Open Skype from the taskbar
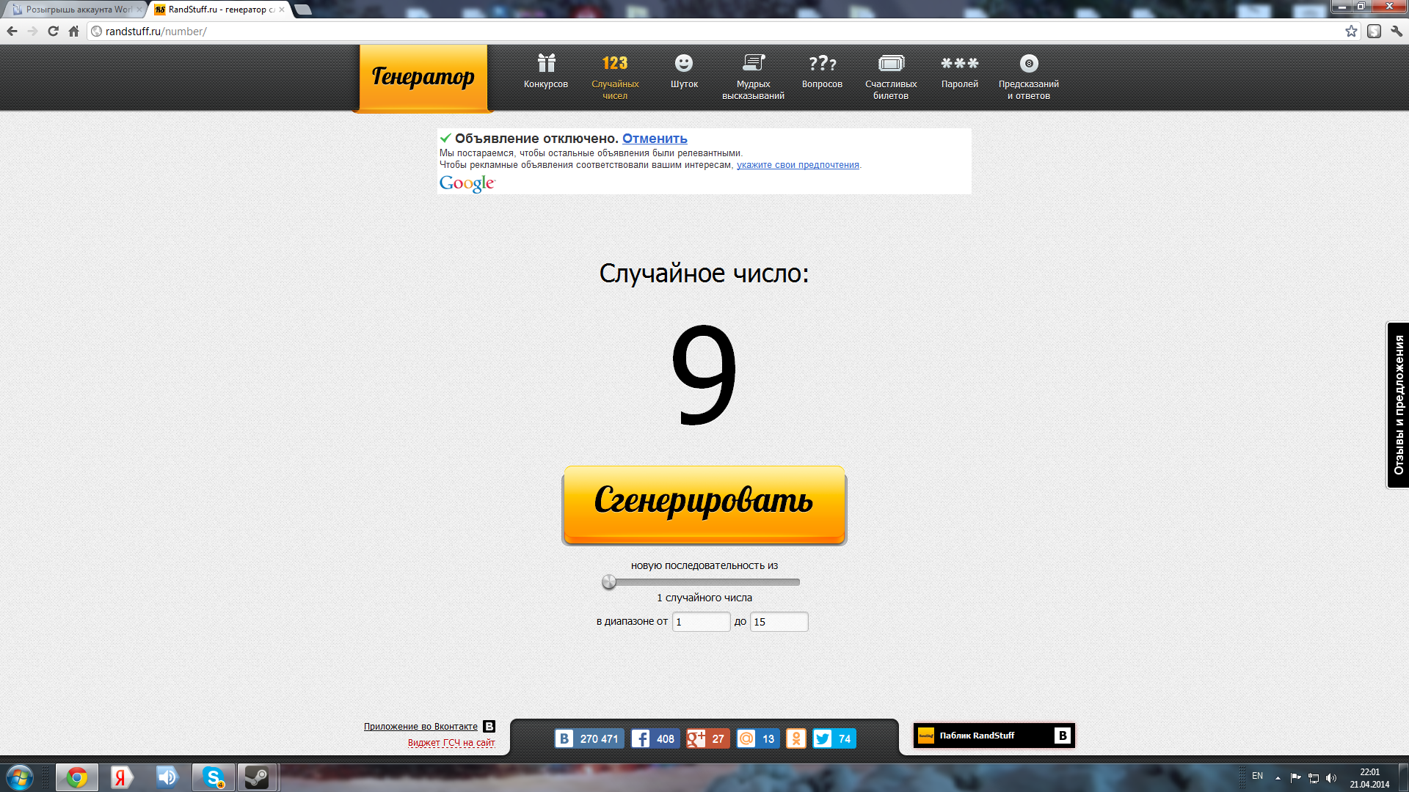The width and height of the screenshot is (1409, 792). (x=214, y=777)
